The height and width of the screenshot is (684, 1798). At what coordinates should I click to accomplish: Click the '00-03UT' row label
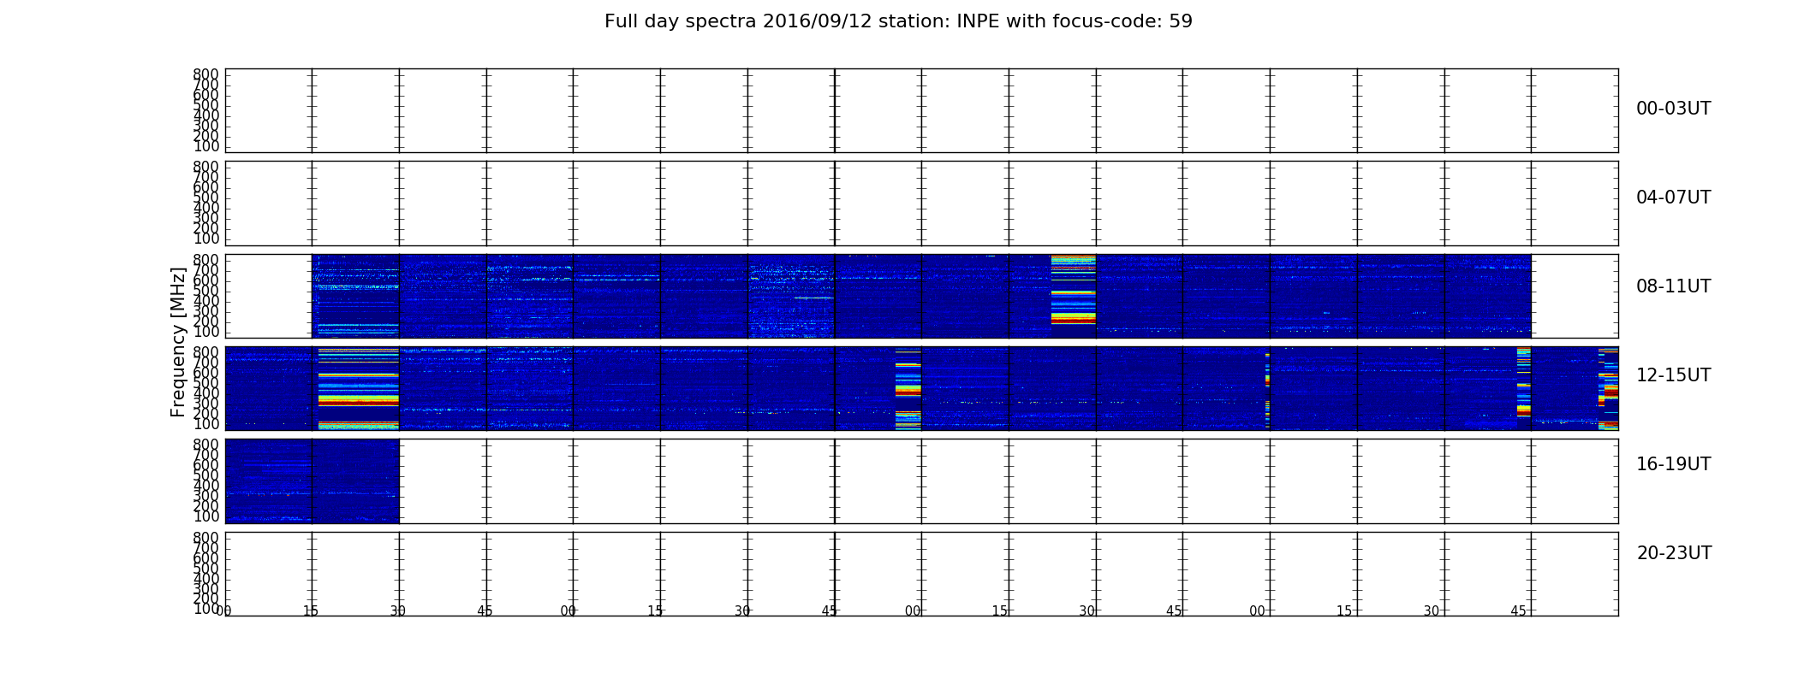point(1673,109)
